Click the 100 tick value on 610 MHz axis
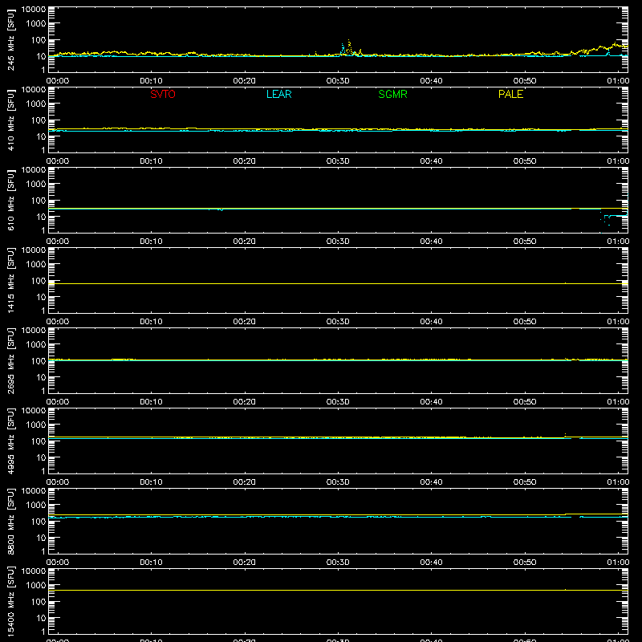This screenshot has width=642, height=642. click(39, 200)
